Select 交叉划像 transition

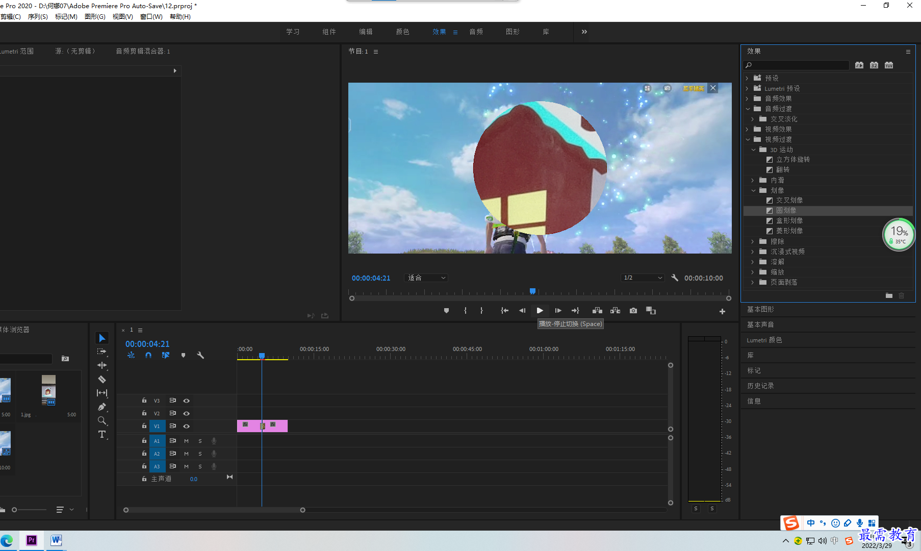789,200
